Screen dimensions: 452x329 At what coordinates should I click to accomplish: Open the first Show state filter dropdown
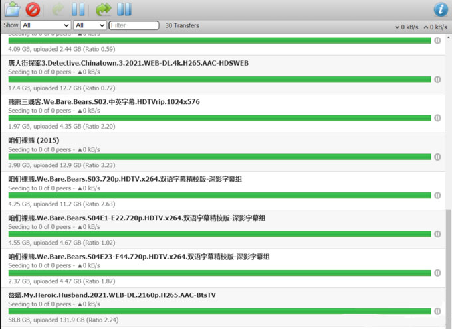(45, 25)
